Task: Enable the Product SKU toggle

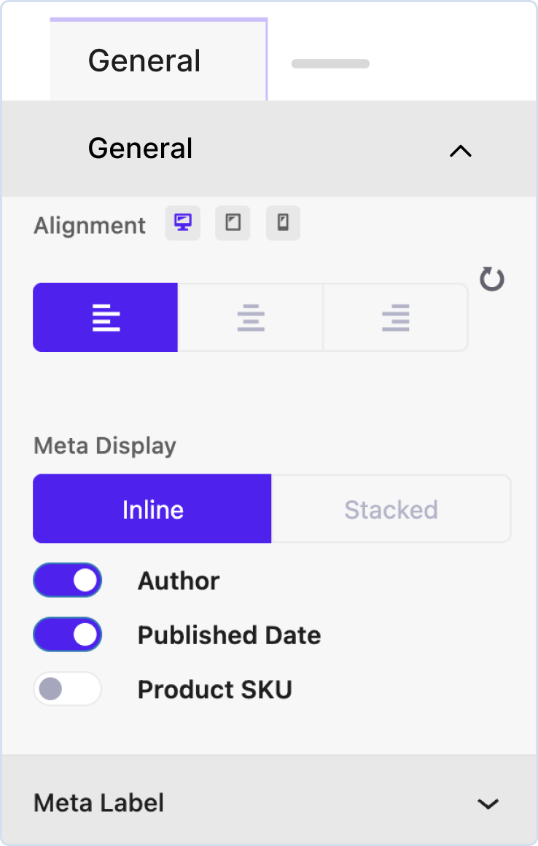Action: coord(67,689)
